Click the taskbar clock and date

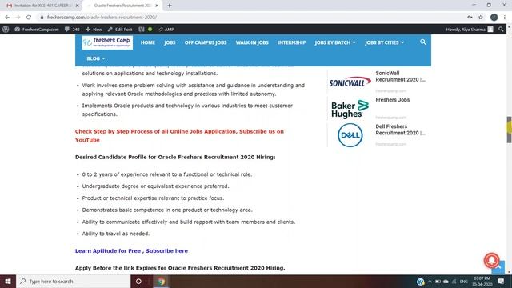pos(482,281)
